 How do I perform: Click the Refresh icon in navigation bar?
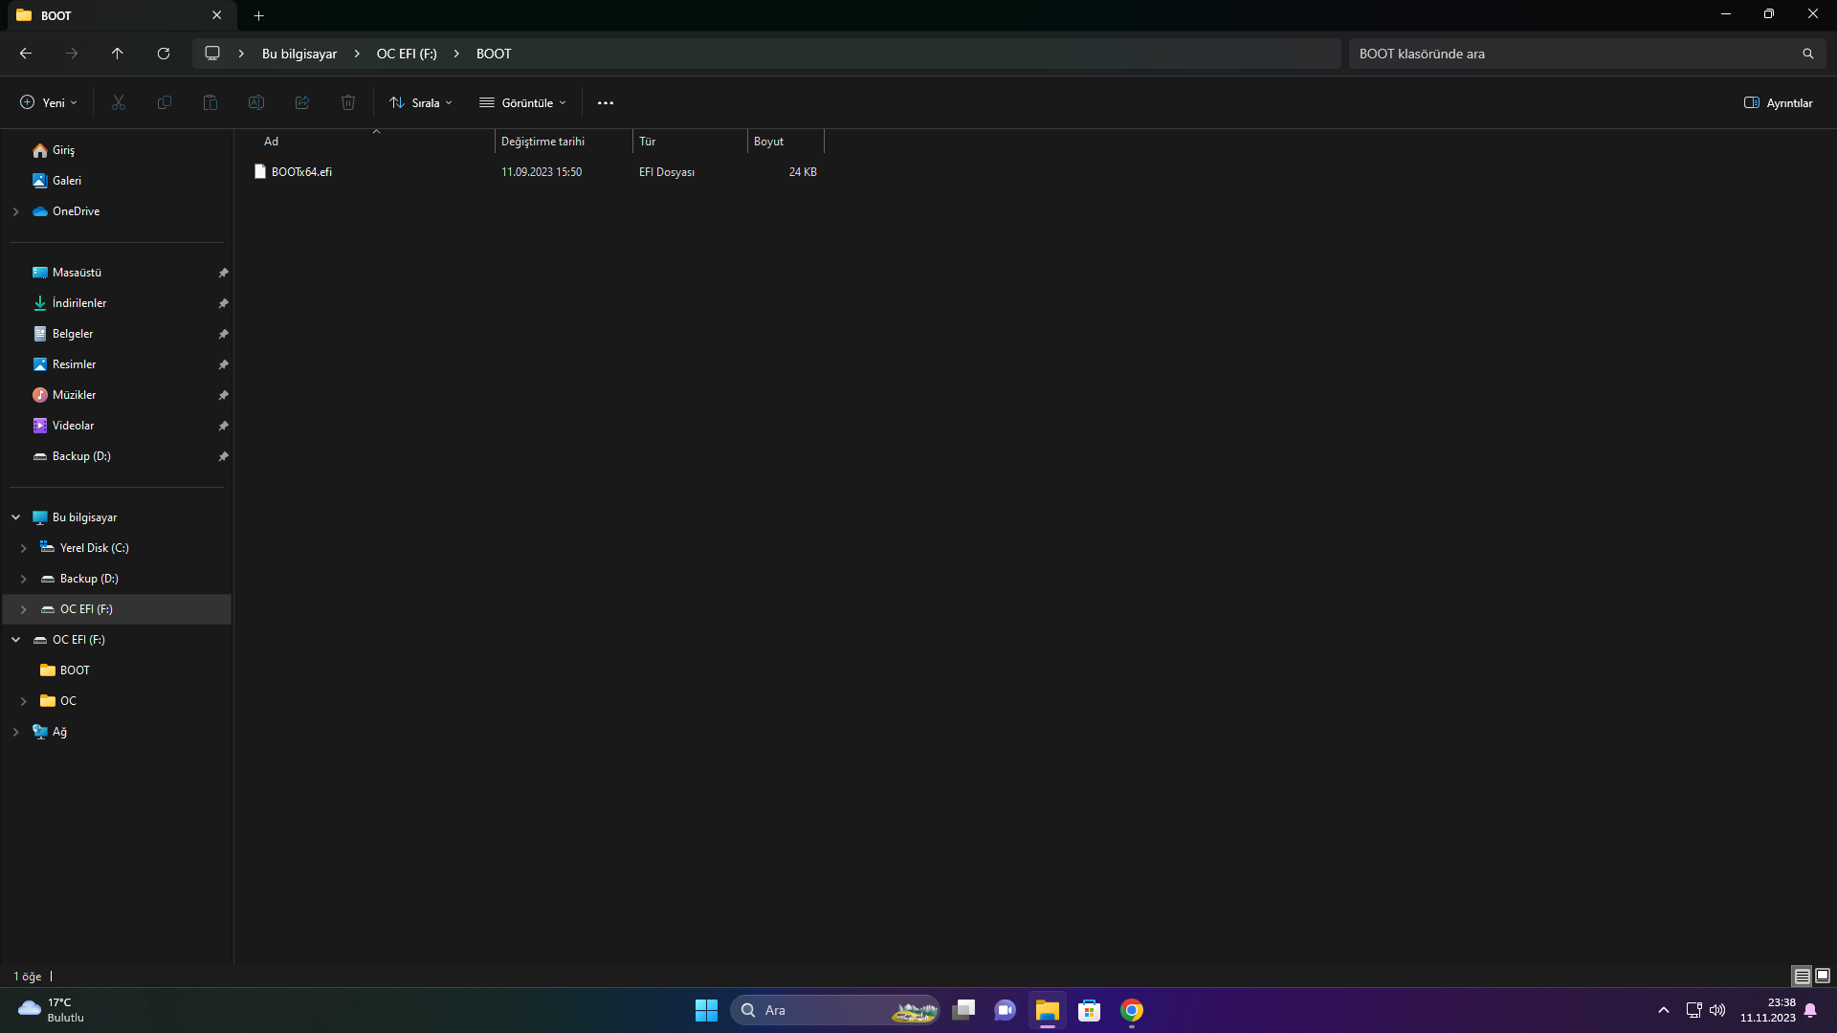[164, 54]
